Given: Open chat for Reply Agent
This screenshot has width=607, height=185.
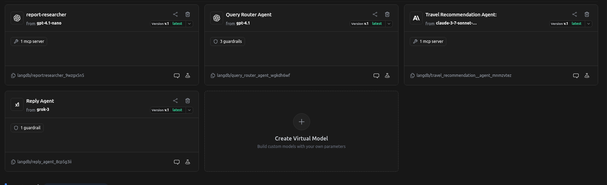Looking at the screenshot, I should pos(177,162).
